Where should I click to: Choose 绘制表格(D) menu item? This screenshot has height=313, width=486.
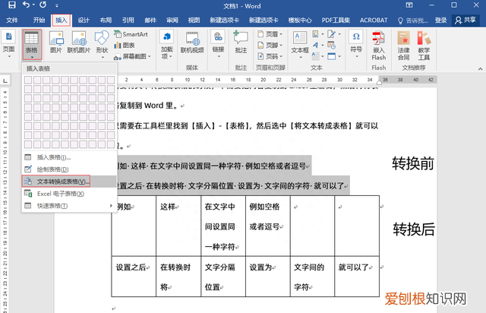(x=69, y=169)
